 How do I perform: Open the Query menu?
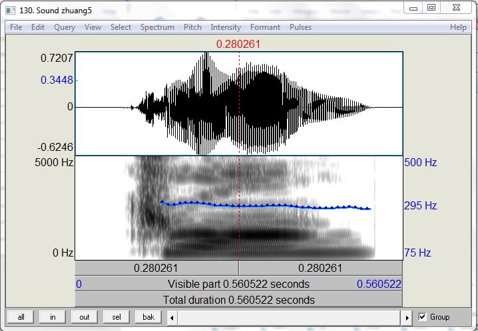(x=65, y=27)
